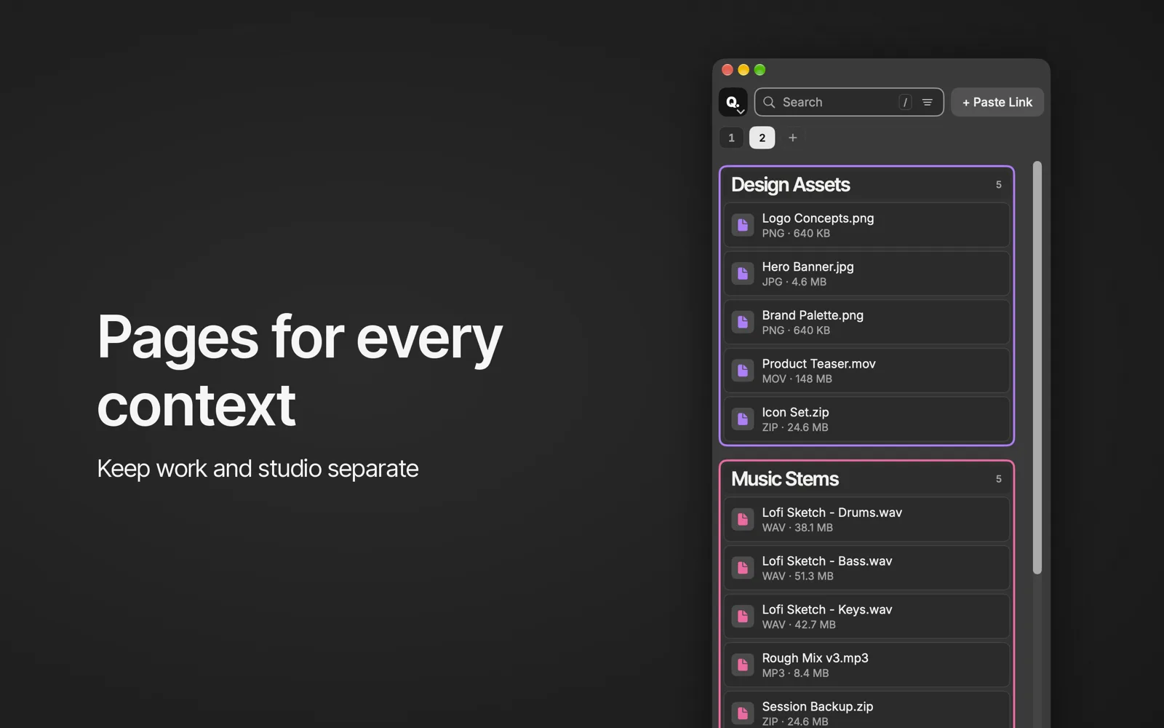This screenshot has height=728, width=1164.
Task: Select page tab 2
Action: 762,138
